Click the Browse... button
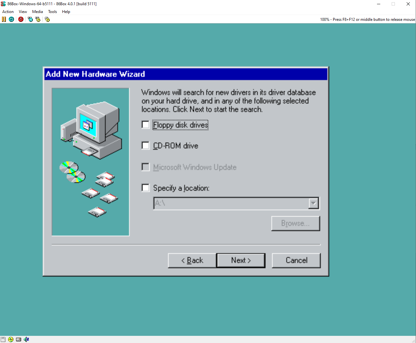The height and width of the screenshot is (343, 416). [x=296, y=224]
